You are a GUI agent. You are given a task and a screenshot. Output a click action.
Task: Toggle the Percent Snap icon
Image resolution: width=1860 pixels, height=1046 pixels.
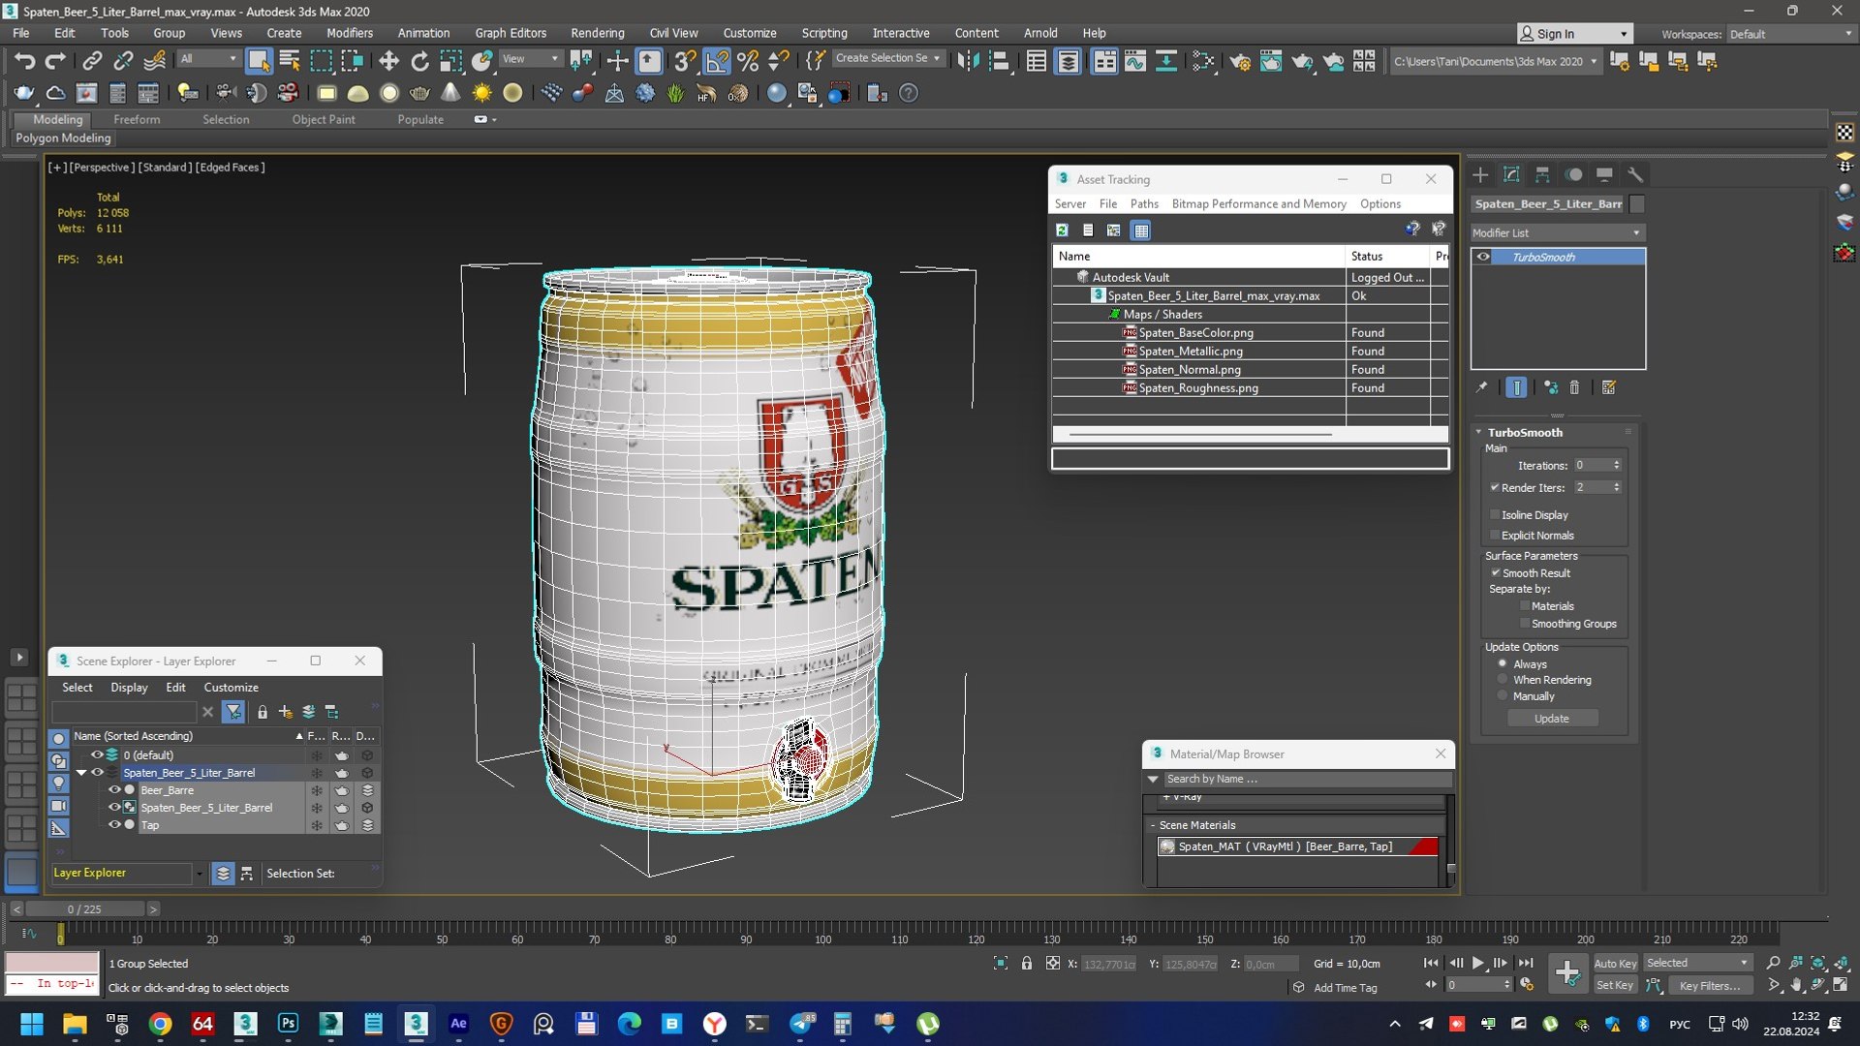tap(748, 61)
